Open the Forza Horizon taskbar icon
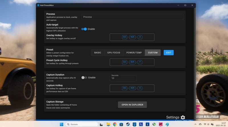The height and width of the screenshot is (127, 228). coord(161,124)
